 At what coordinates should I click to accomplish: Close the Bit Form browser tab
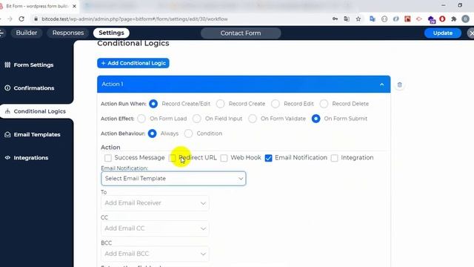74,6
